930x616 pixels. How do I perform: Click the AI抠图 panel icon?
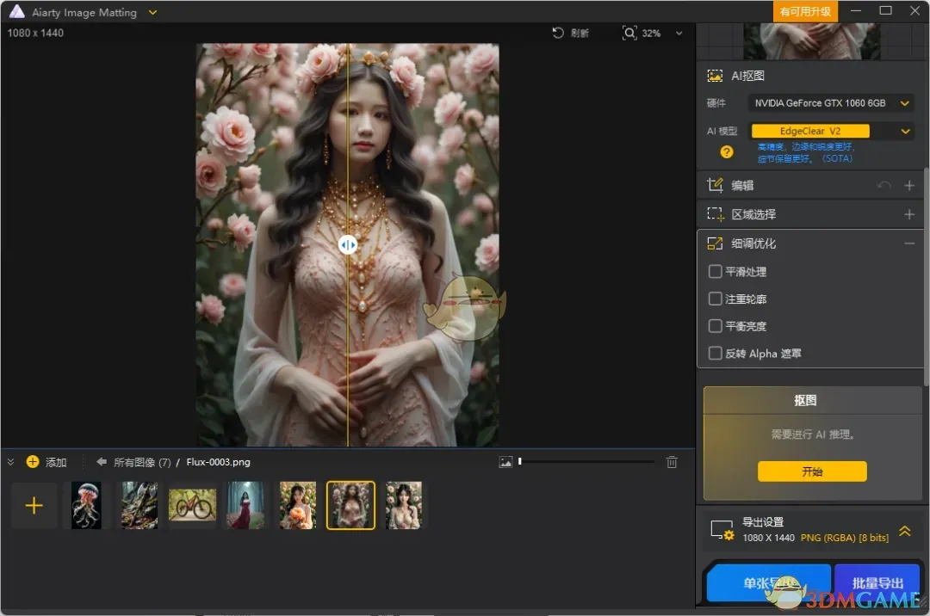(x=715, y=76)
